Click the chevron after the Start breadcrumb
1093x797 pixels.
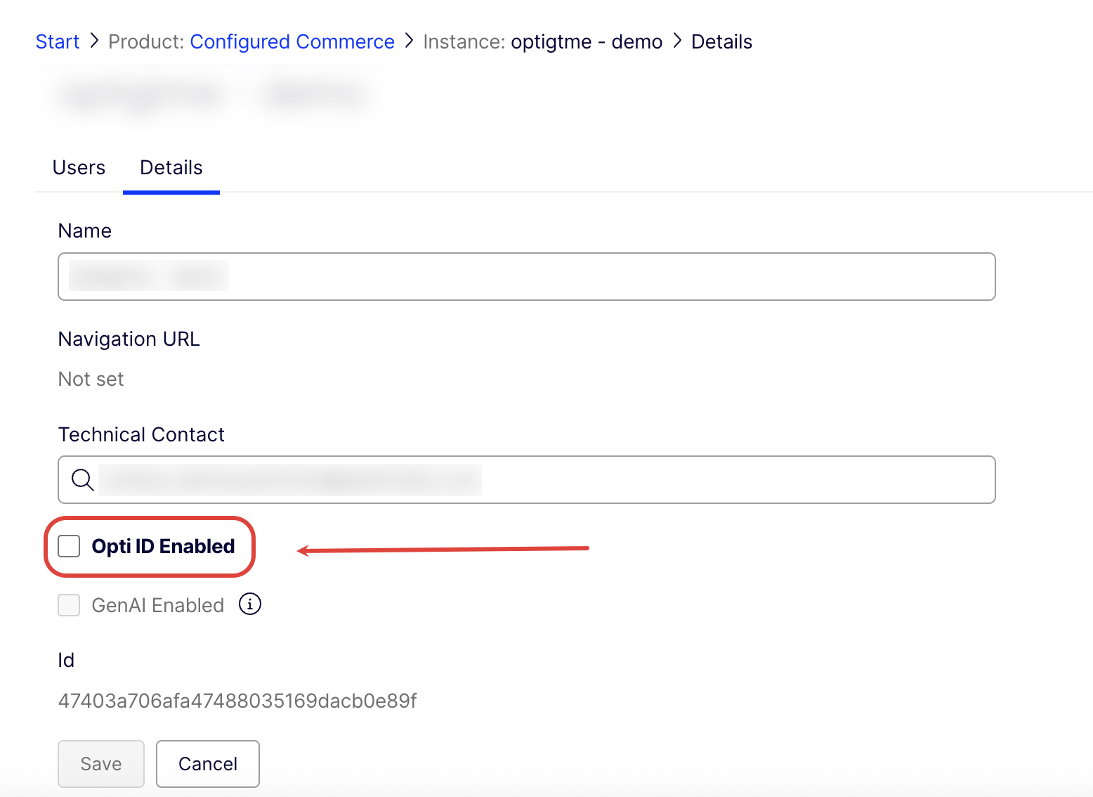point(93,41)
